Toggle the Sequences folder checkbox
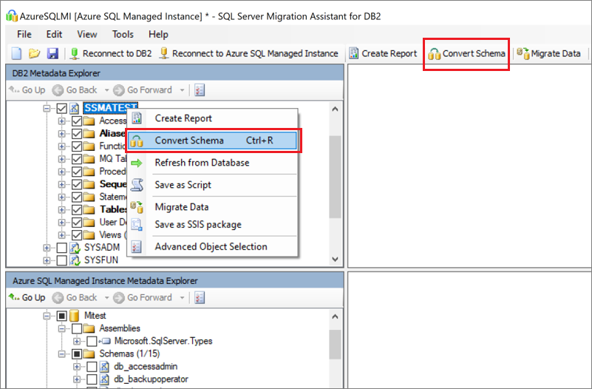Screen dimensions: 592x389 77,184
